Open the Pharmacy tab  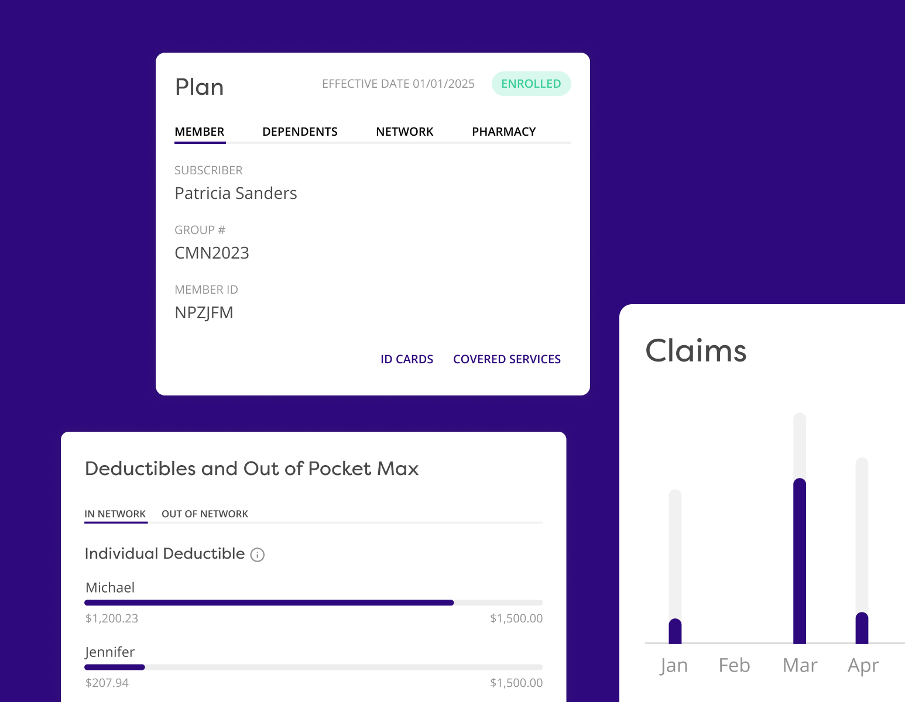pos(503,132)
